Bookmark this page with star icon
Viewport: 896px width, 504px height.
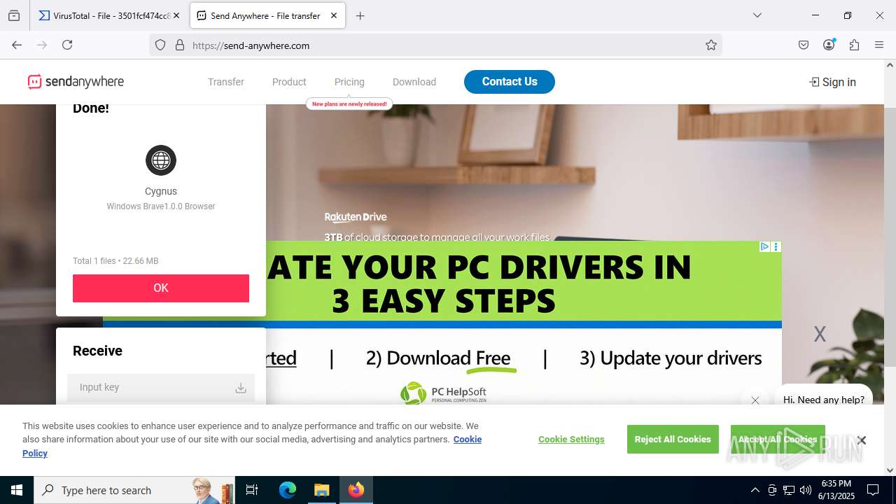pyautogui.click(x=711, y=45)
